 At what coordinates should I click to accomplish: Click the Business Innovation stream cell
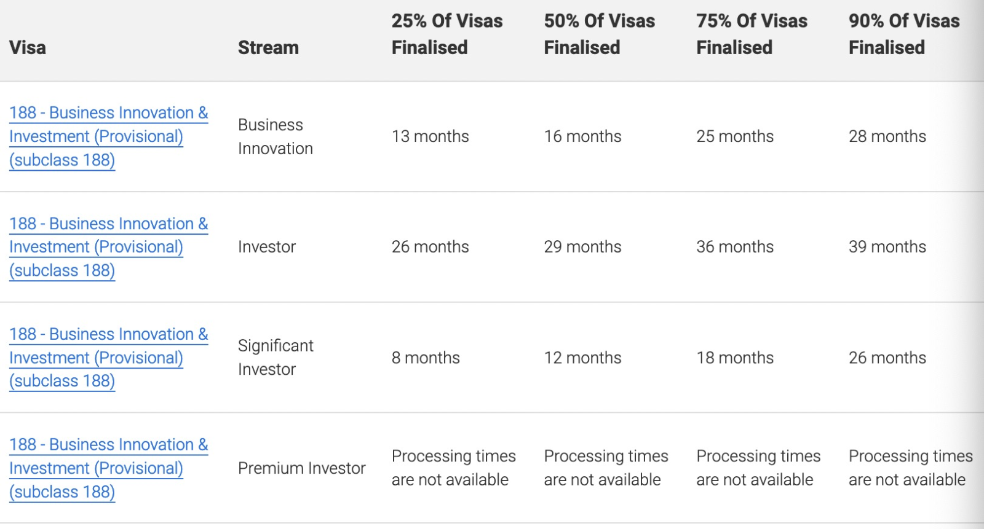276,136
